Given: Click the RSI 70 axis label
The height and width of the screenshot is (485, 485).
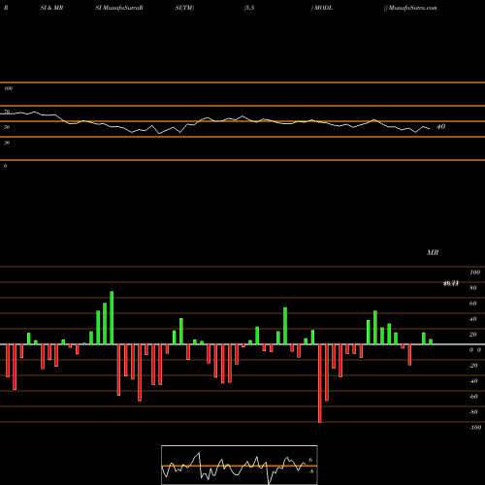Looking at the screenshot, I should 7,112.
